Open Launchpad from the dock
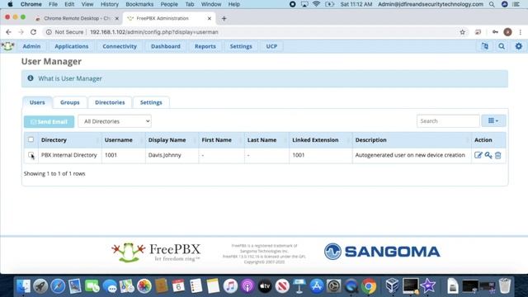Viewport: 528px width, 297px height. click(40, 286)
